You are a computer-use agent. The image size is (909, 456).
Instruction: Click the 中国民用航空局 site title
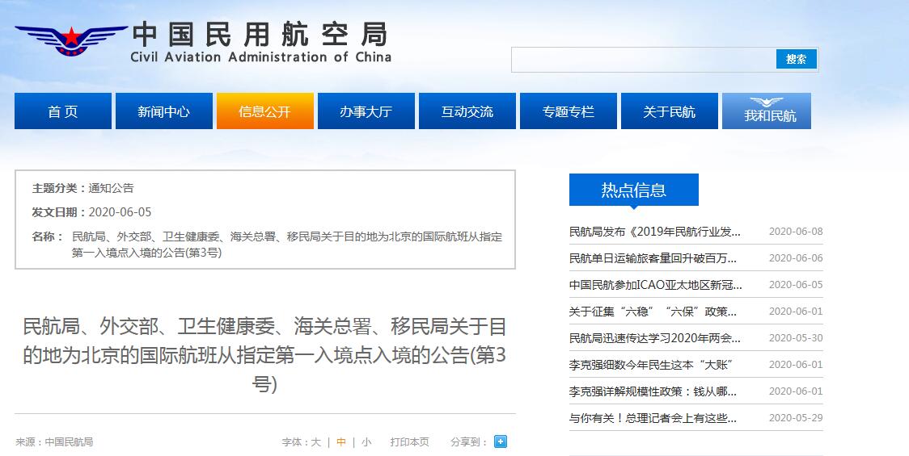[260, 34]
